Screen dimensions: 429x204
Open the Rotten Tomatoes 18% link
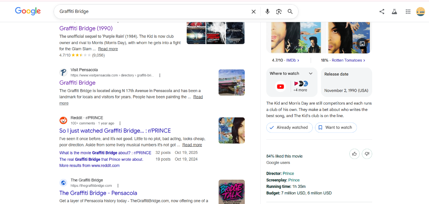point(343,60)
